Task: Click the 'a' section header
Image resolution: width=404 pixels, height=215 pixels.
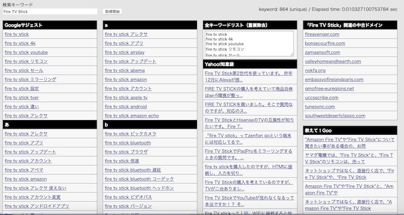Action: point(150,25)
